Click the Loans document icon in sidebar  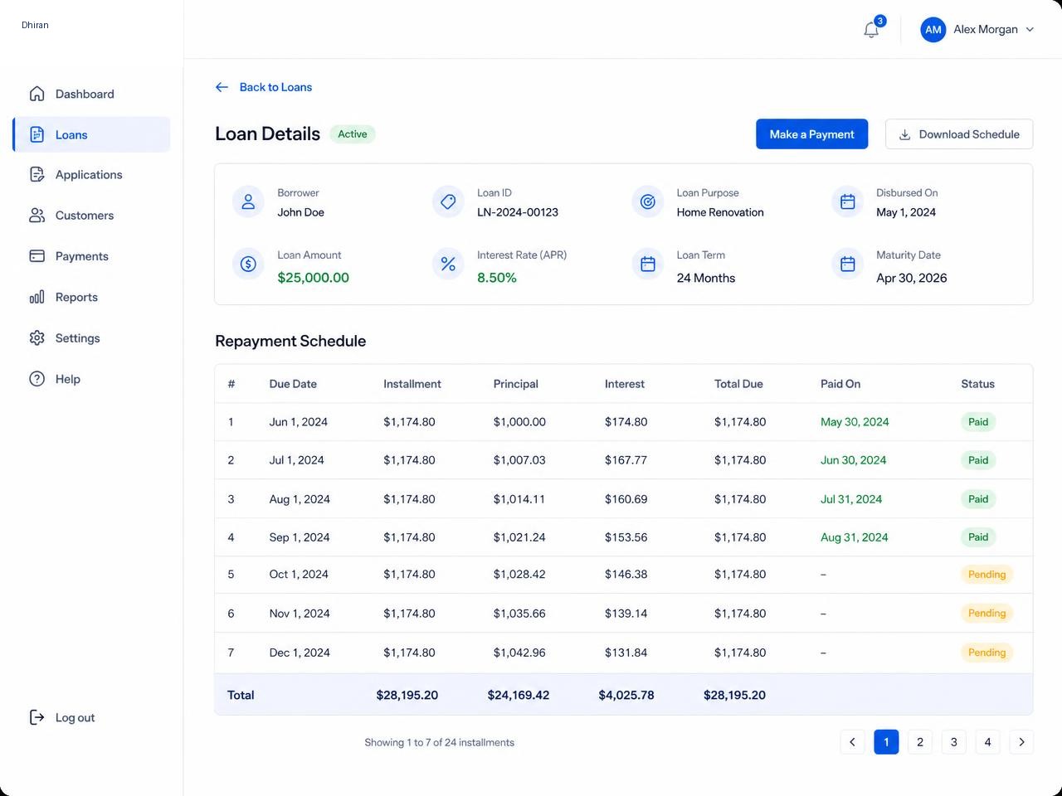37,134
